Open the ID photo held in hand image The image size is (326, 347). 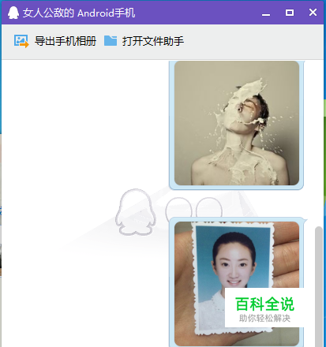237,284
